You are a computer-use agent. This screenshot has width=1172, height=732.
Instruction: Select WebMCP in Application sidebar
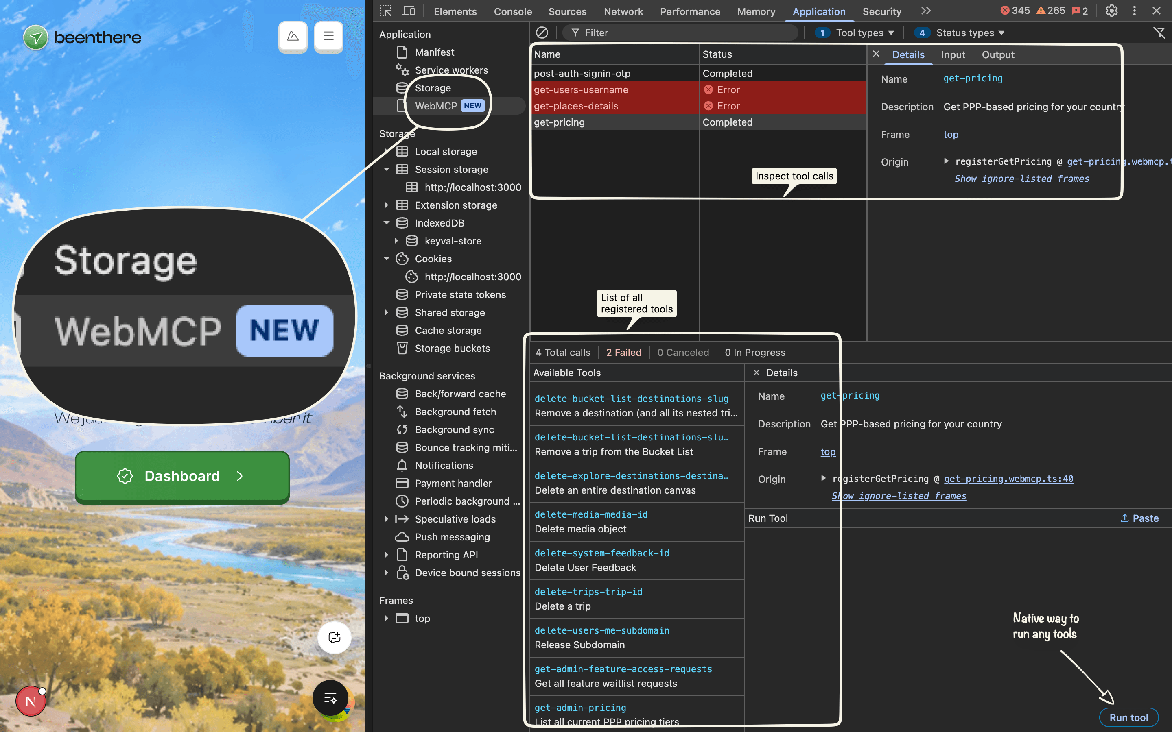tap(449, 106)
